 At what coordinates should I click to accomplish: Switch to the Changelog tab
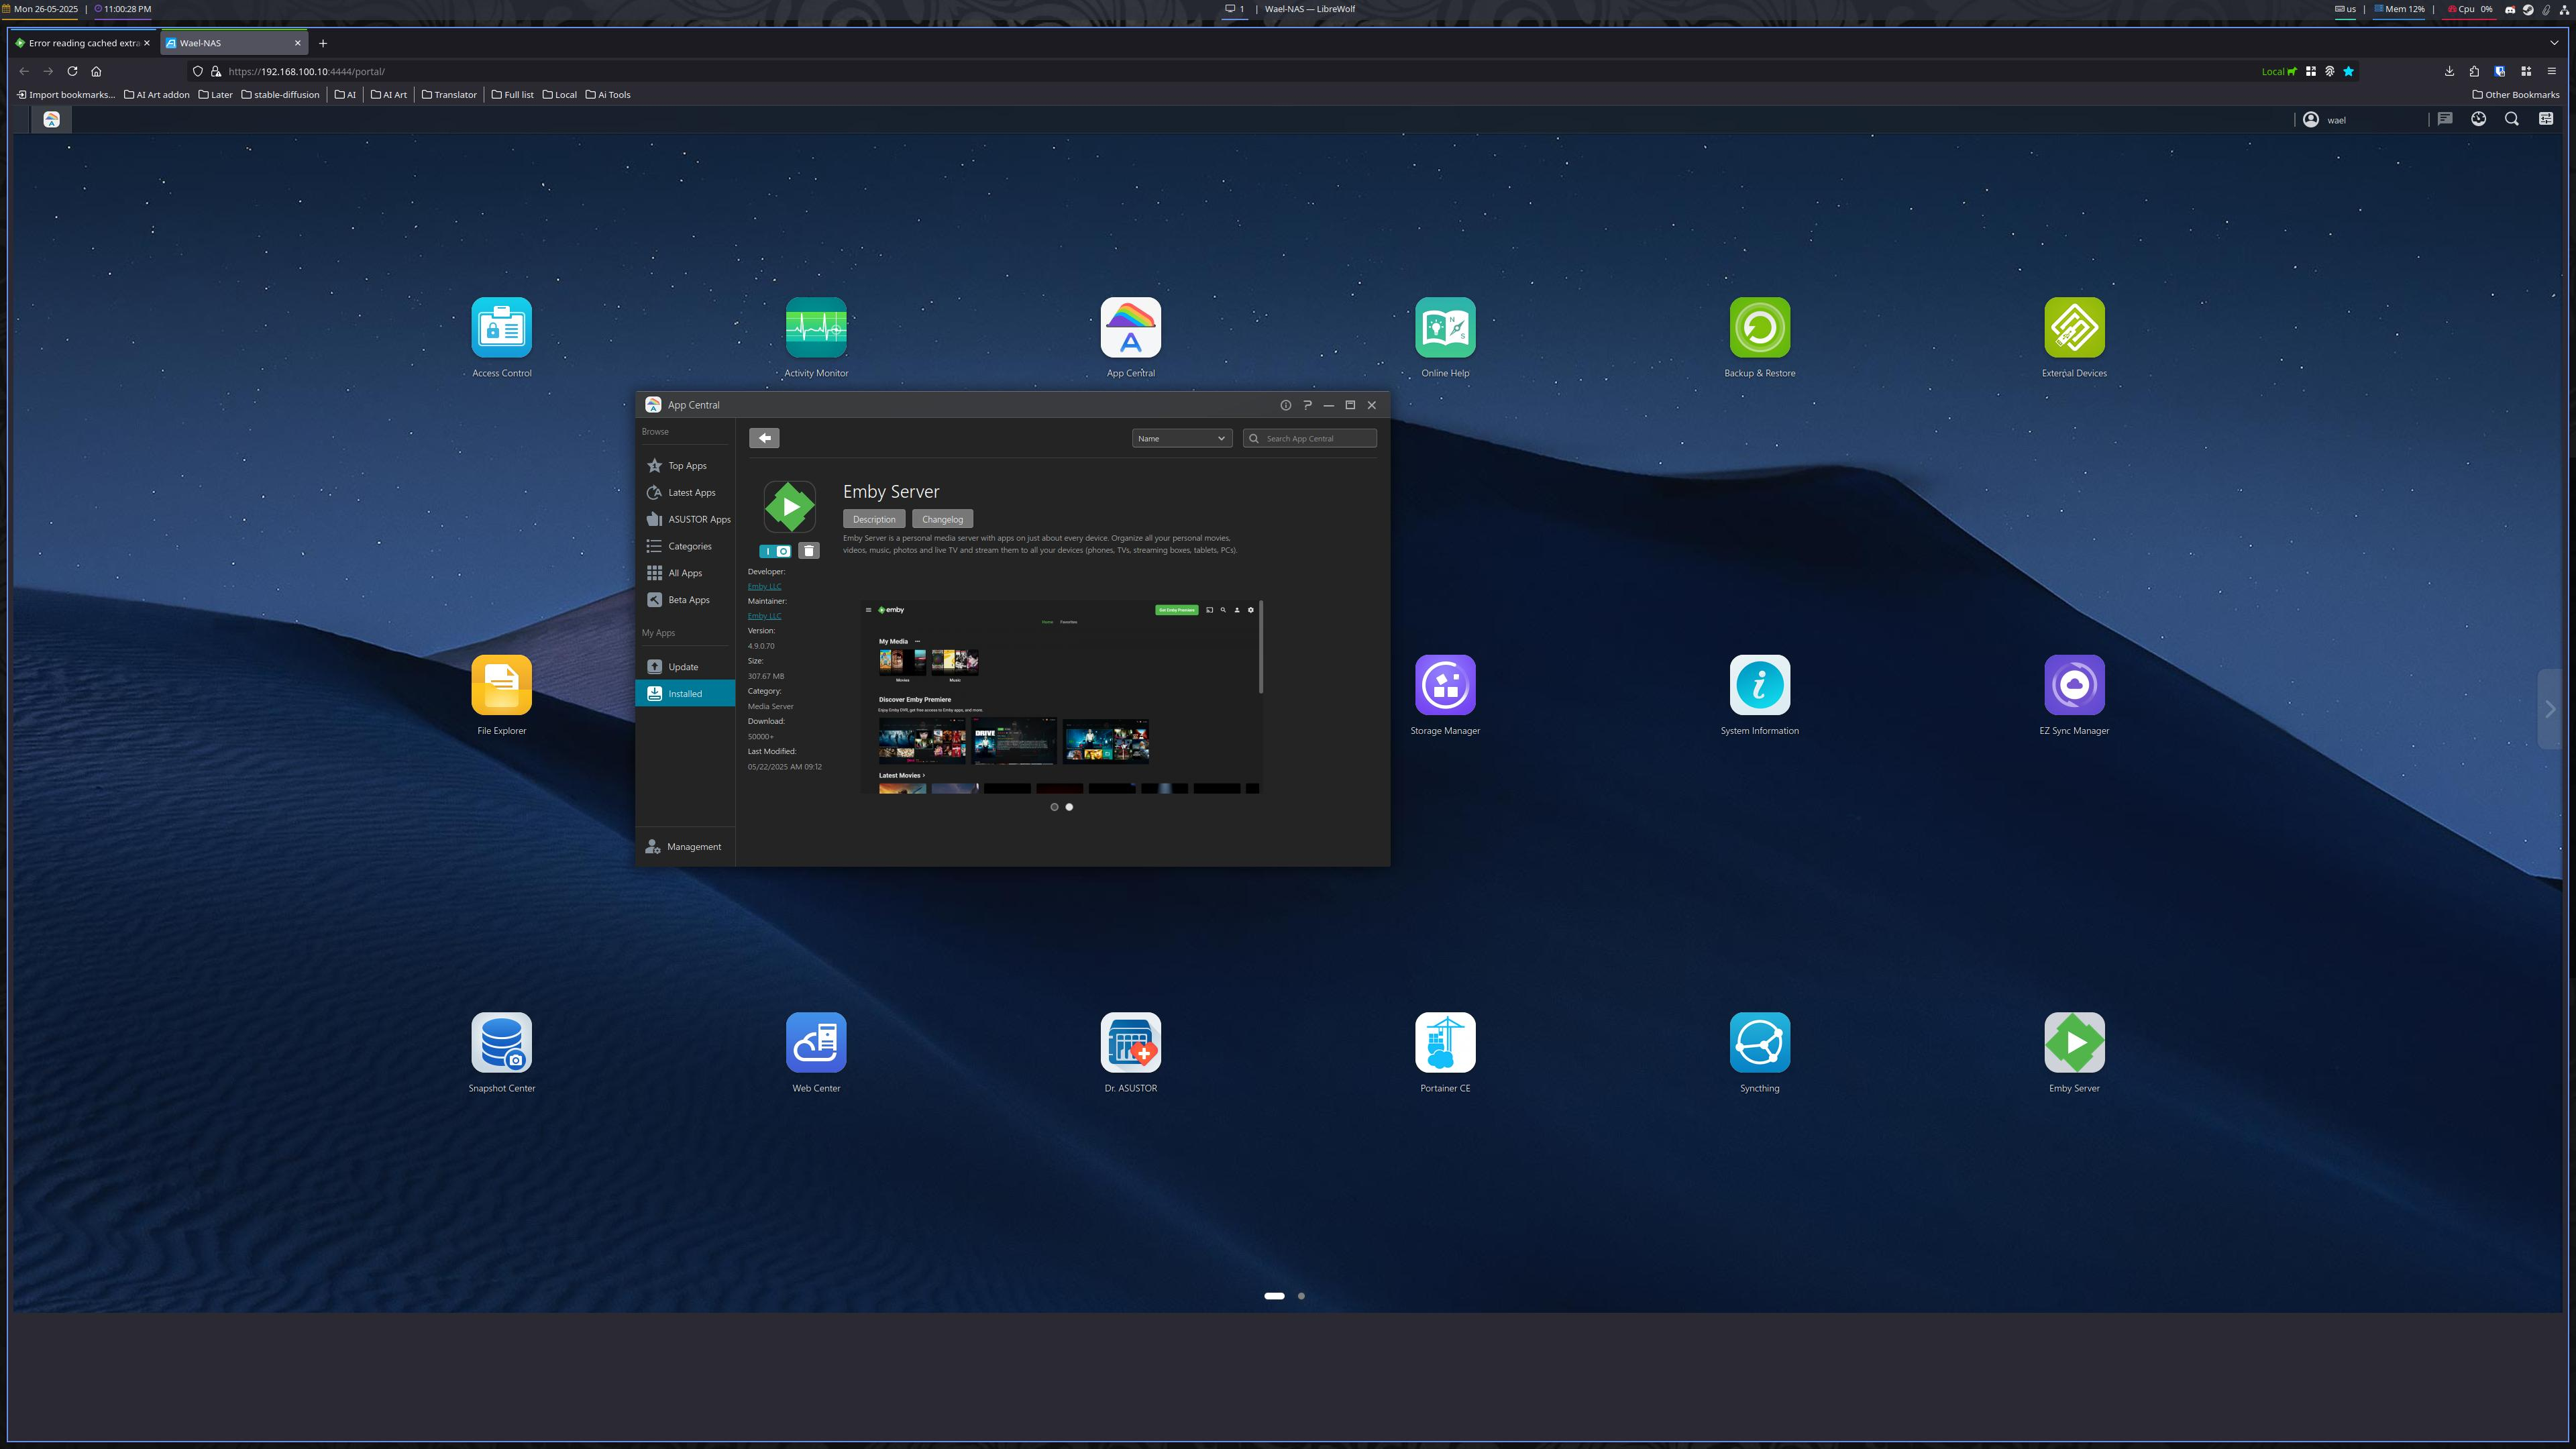click(942, 519)
